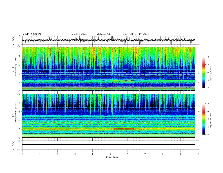This screenshot has width=223, height=173.
Task: Click the ch.2 spectrogram panel
Action: click(x=108, y=116)
